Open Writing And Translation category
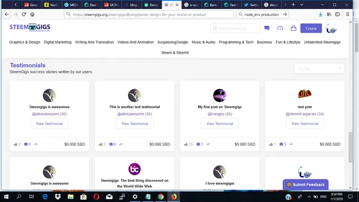The width and height of the screenshot is (359, 202). coord(94,42)
